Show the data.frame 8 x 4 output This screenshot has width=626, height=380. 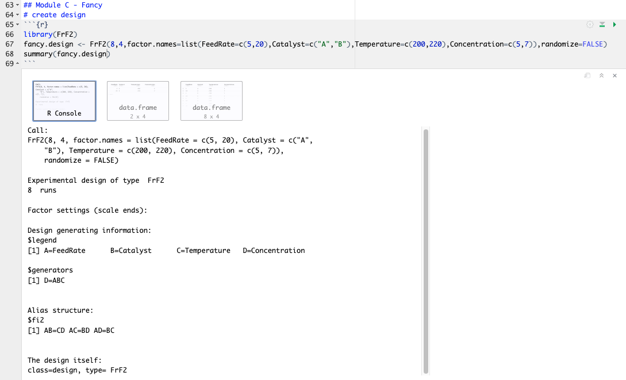coord(212,101)
